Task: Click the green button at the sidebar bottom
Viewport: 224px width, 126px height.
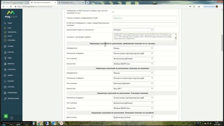Action: tap(6, 116)
